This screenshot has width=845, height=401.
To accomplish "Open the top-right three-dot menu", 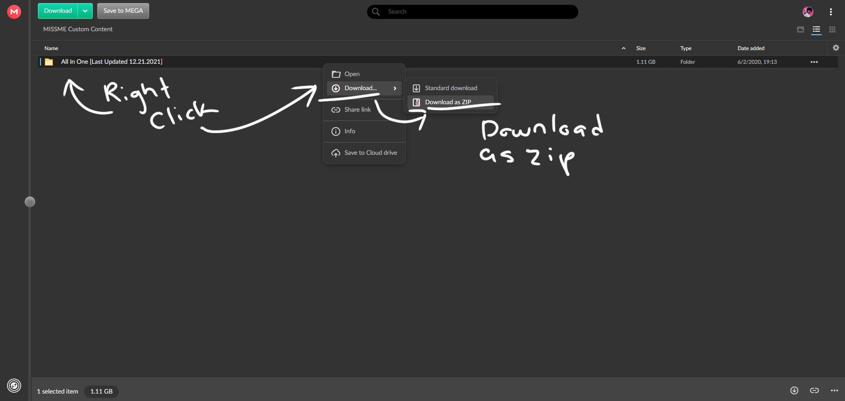I will pyautogui.click(x=830, y=12).
